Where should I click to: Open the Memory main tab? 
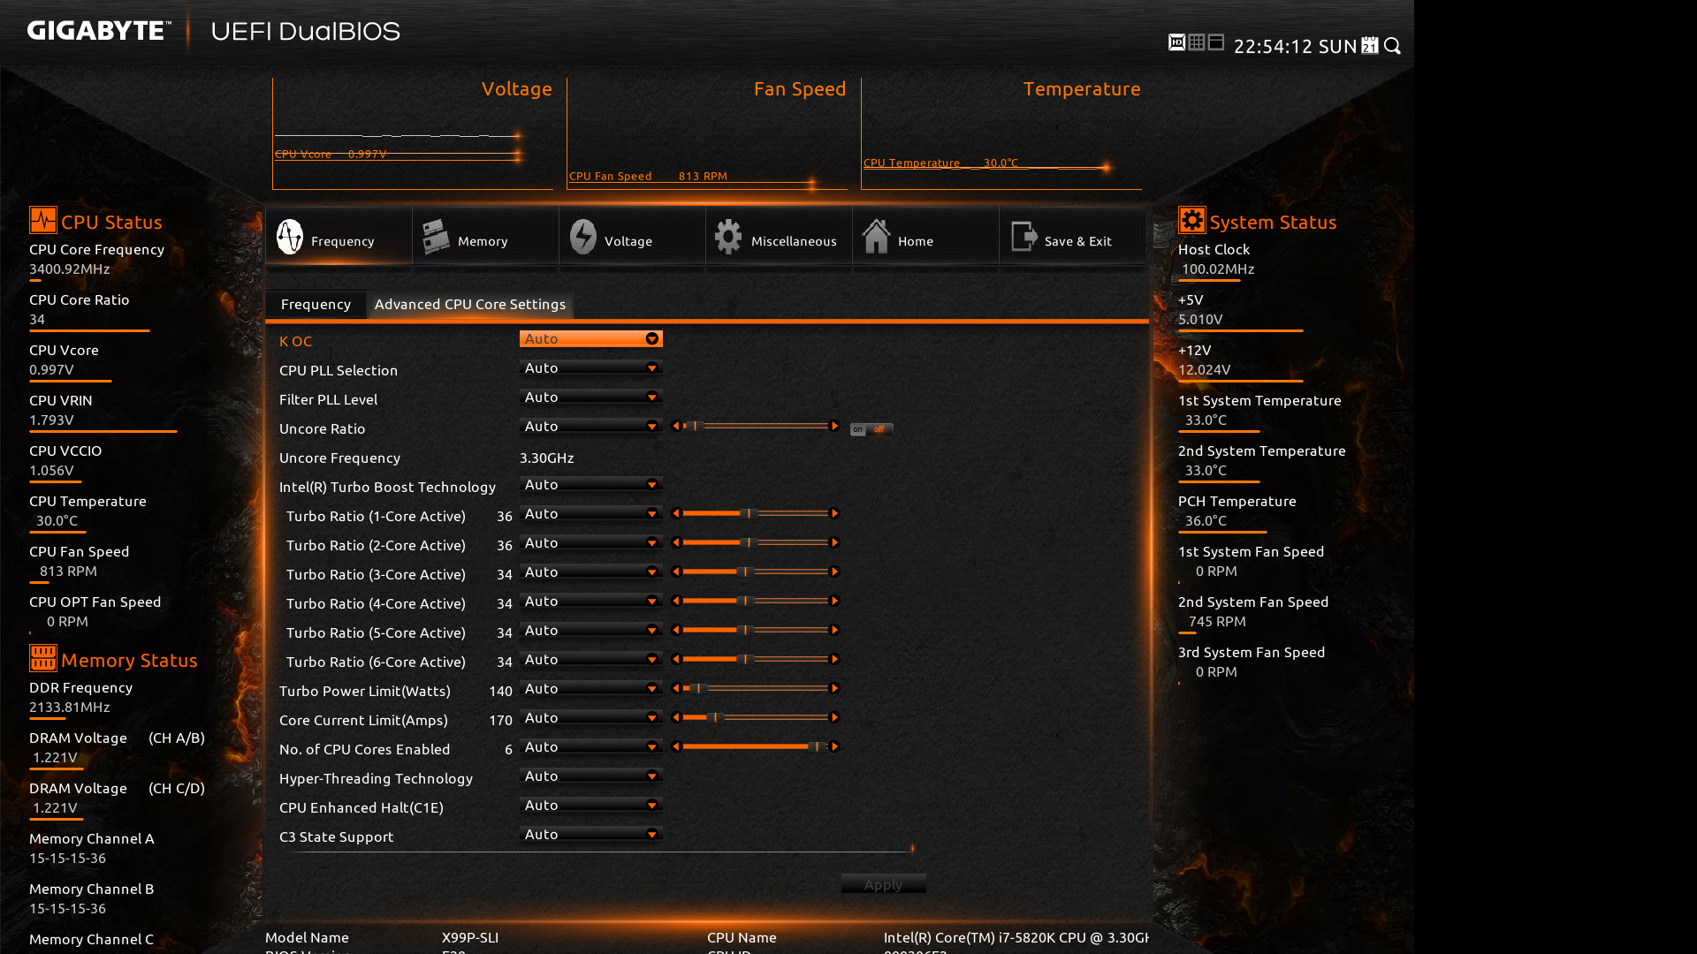[484, 237]
